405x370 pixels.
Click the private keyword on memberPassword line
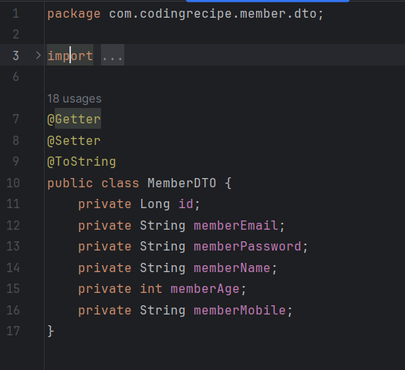tap(105, 247)
